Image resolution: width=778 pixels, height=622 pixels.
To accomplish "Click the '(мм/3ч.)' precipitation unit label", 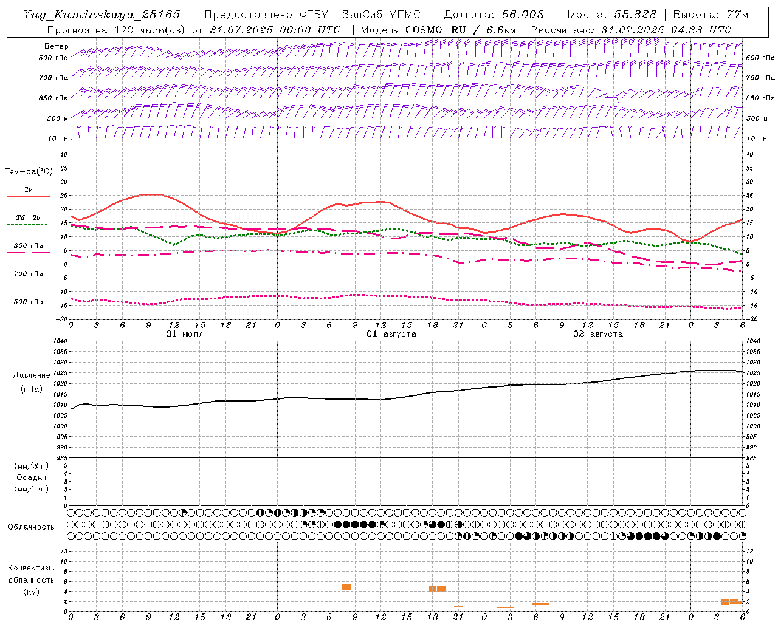I will [32, 466].
